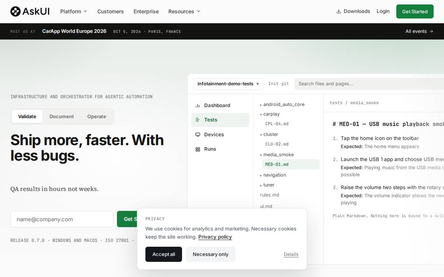
Task: Expand the tuner folder
Action: (267, 185)
